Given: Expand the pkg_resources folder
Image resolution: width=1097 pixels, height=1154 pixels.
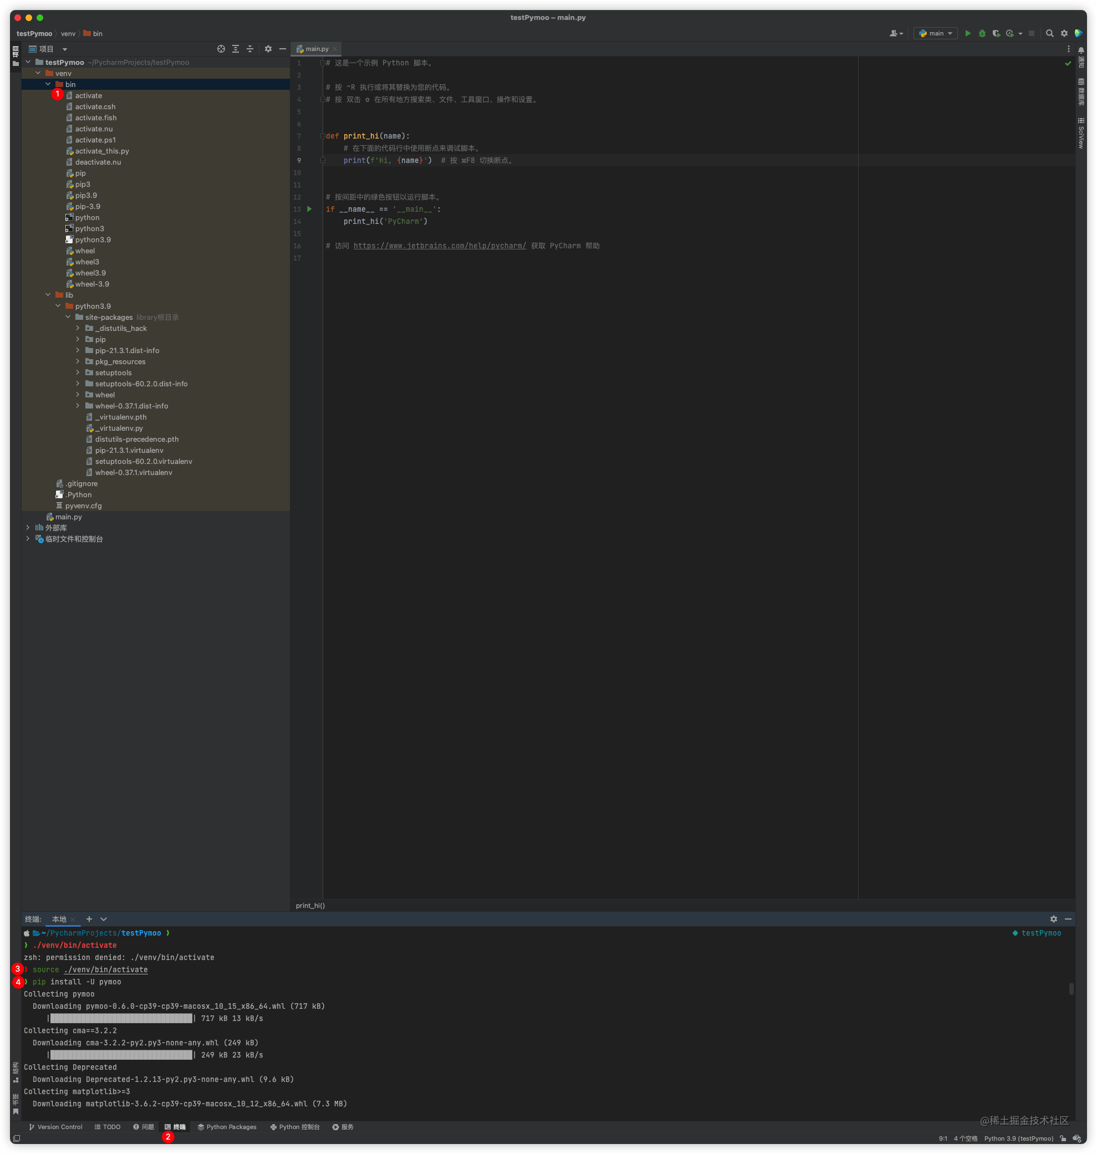Looking at the screenshot, I should click(x=78, y=361).
